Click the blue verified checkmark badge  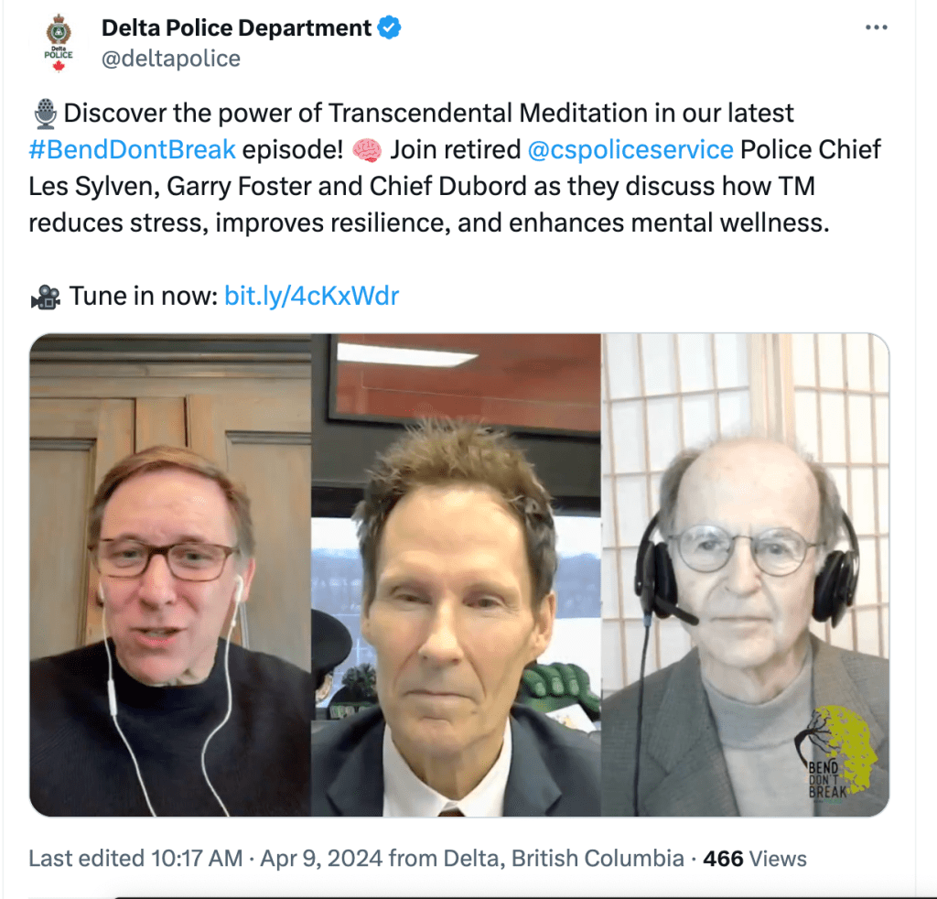coord(389,28)
